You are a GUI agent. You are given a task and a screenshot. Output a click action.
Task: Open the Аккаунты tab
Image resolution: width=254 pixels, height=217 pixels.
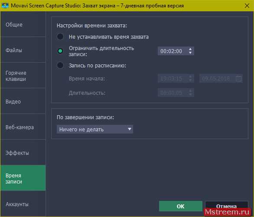(23, 204)
